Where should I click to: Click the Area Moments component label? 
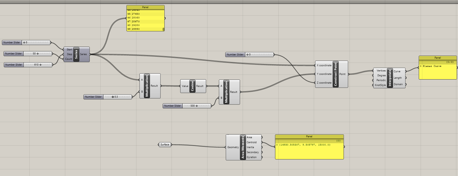(x=243, y=147)
